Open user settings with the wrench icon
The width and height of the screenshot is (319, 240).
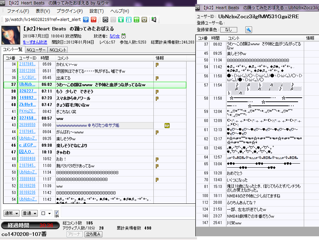248,30
